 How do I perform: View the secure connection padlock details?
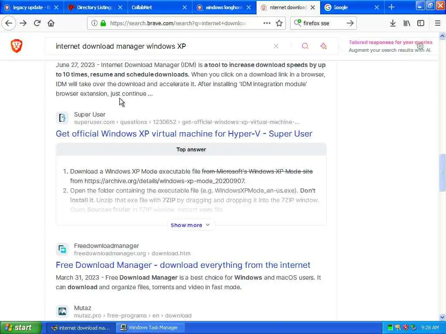coord(103,23)
